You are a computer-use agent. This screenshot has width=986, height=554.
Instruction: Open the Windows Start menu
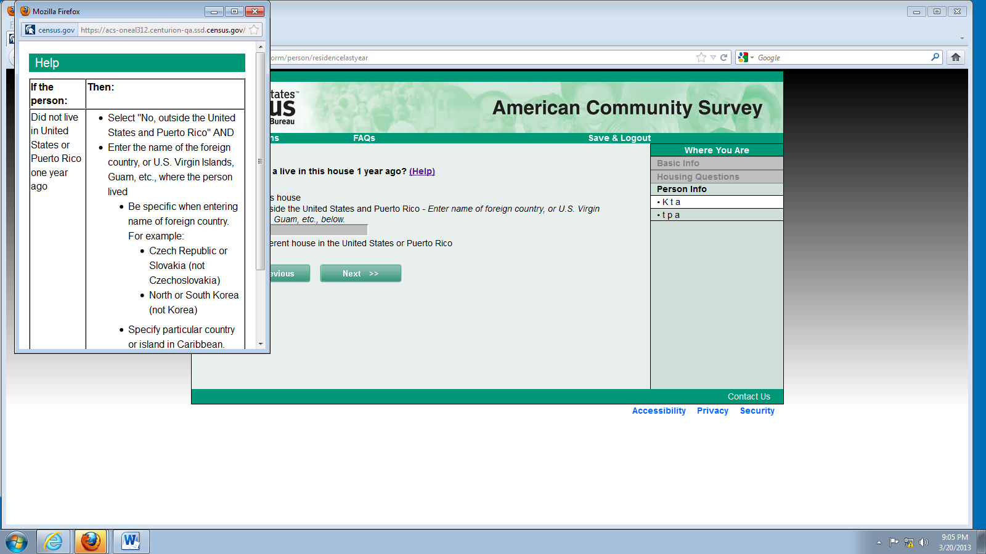(17, 542)
